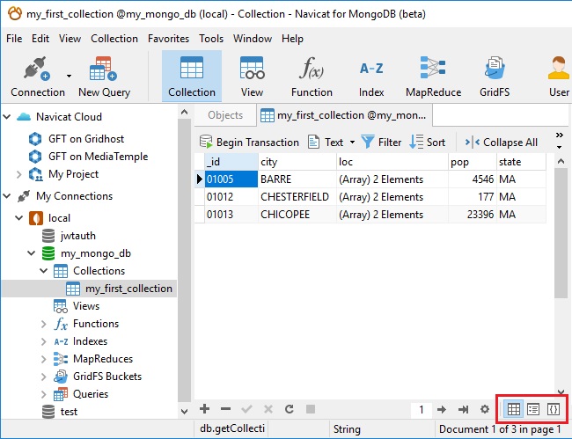Click the Filter button
572x439 pixels.
click(381, 143)
